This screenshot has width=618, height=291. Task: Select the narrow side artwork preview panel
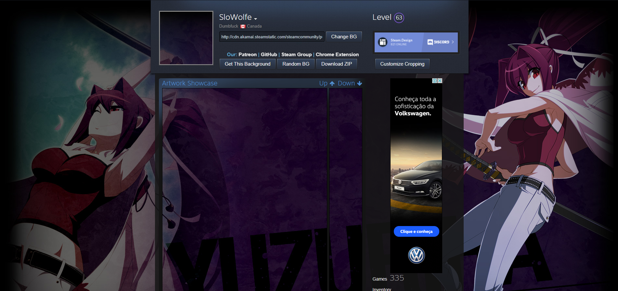(346, 190)
